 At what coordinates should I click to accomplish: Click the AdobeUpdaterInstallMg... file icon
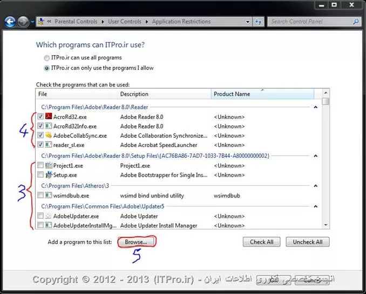pos(49,225)
